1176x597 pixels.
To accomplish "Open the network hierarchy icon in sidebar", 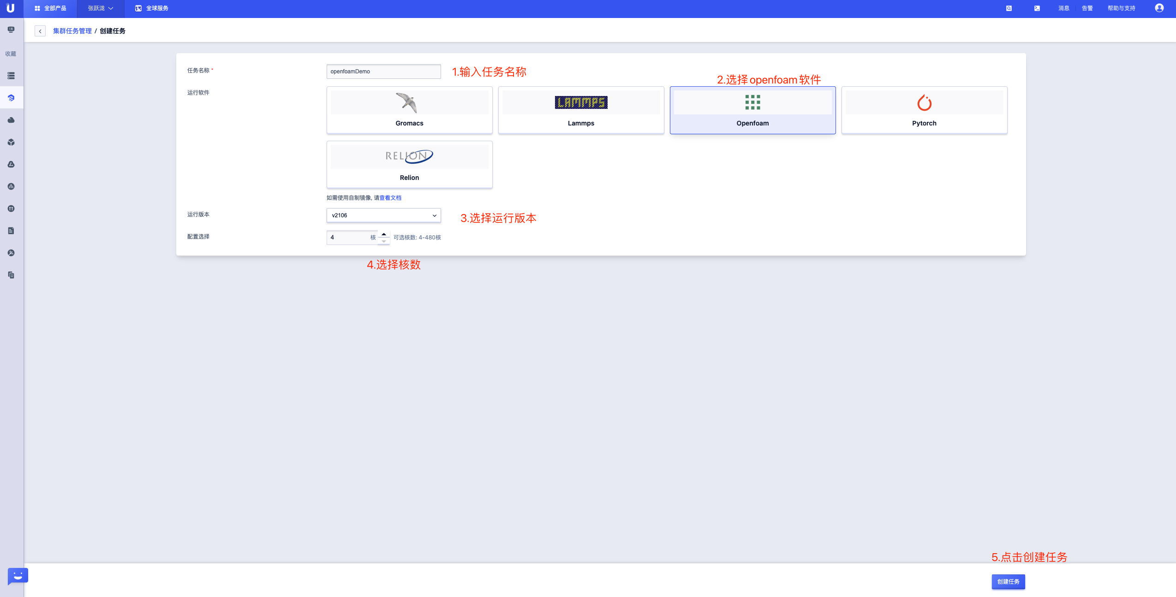I will pos(11,186).
